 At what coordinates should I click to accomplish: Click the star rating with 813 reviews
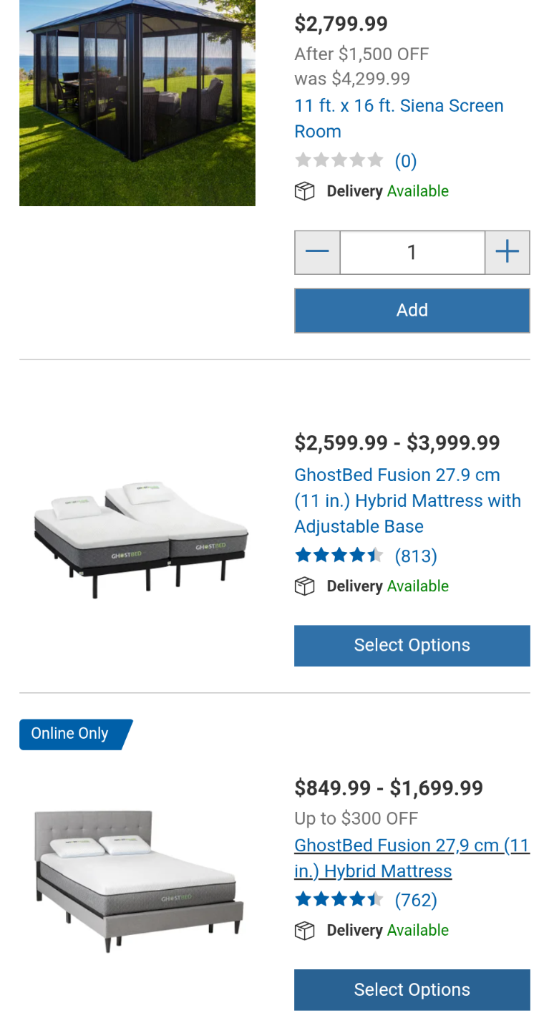pyautogui.click(x=339, y=556)
